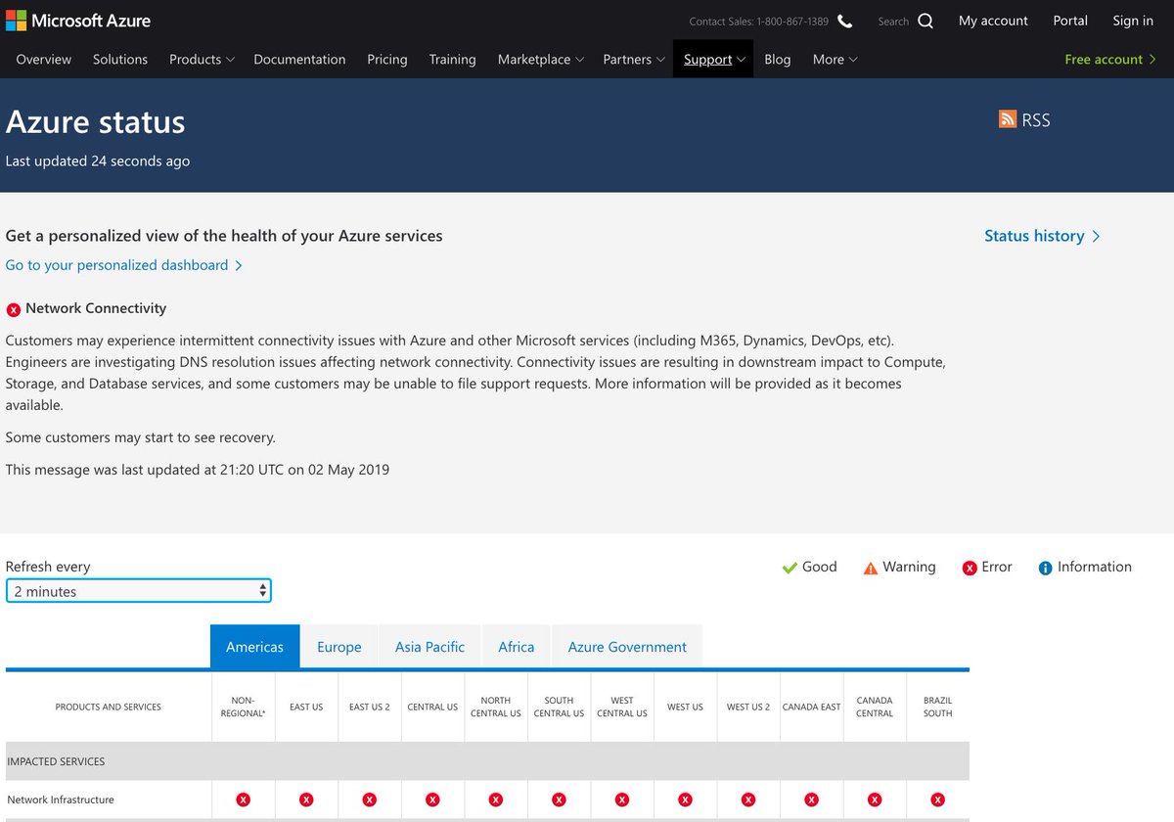The height and width of the screenshot is (822, 1174).
Task: Open the Blog nav item
Action: (778, 60)
